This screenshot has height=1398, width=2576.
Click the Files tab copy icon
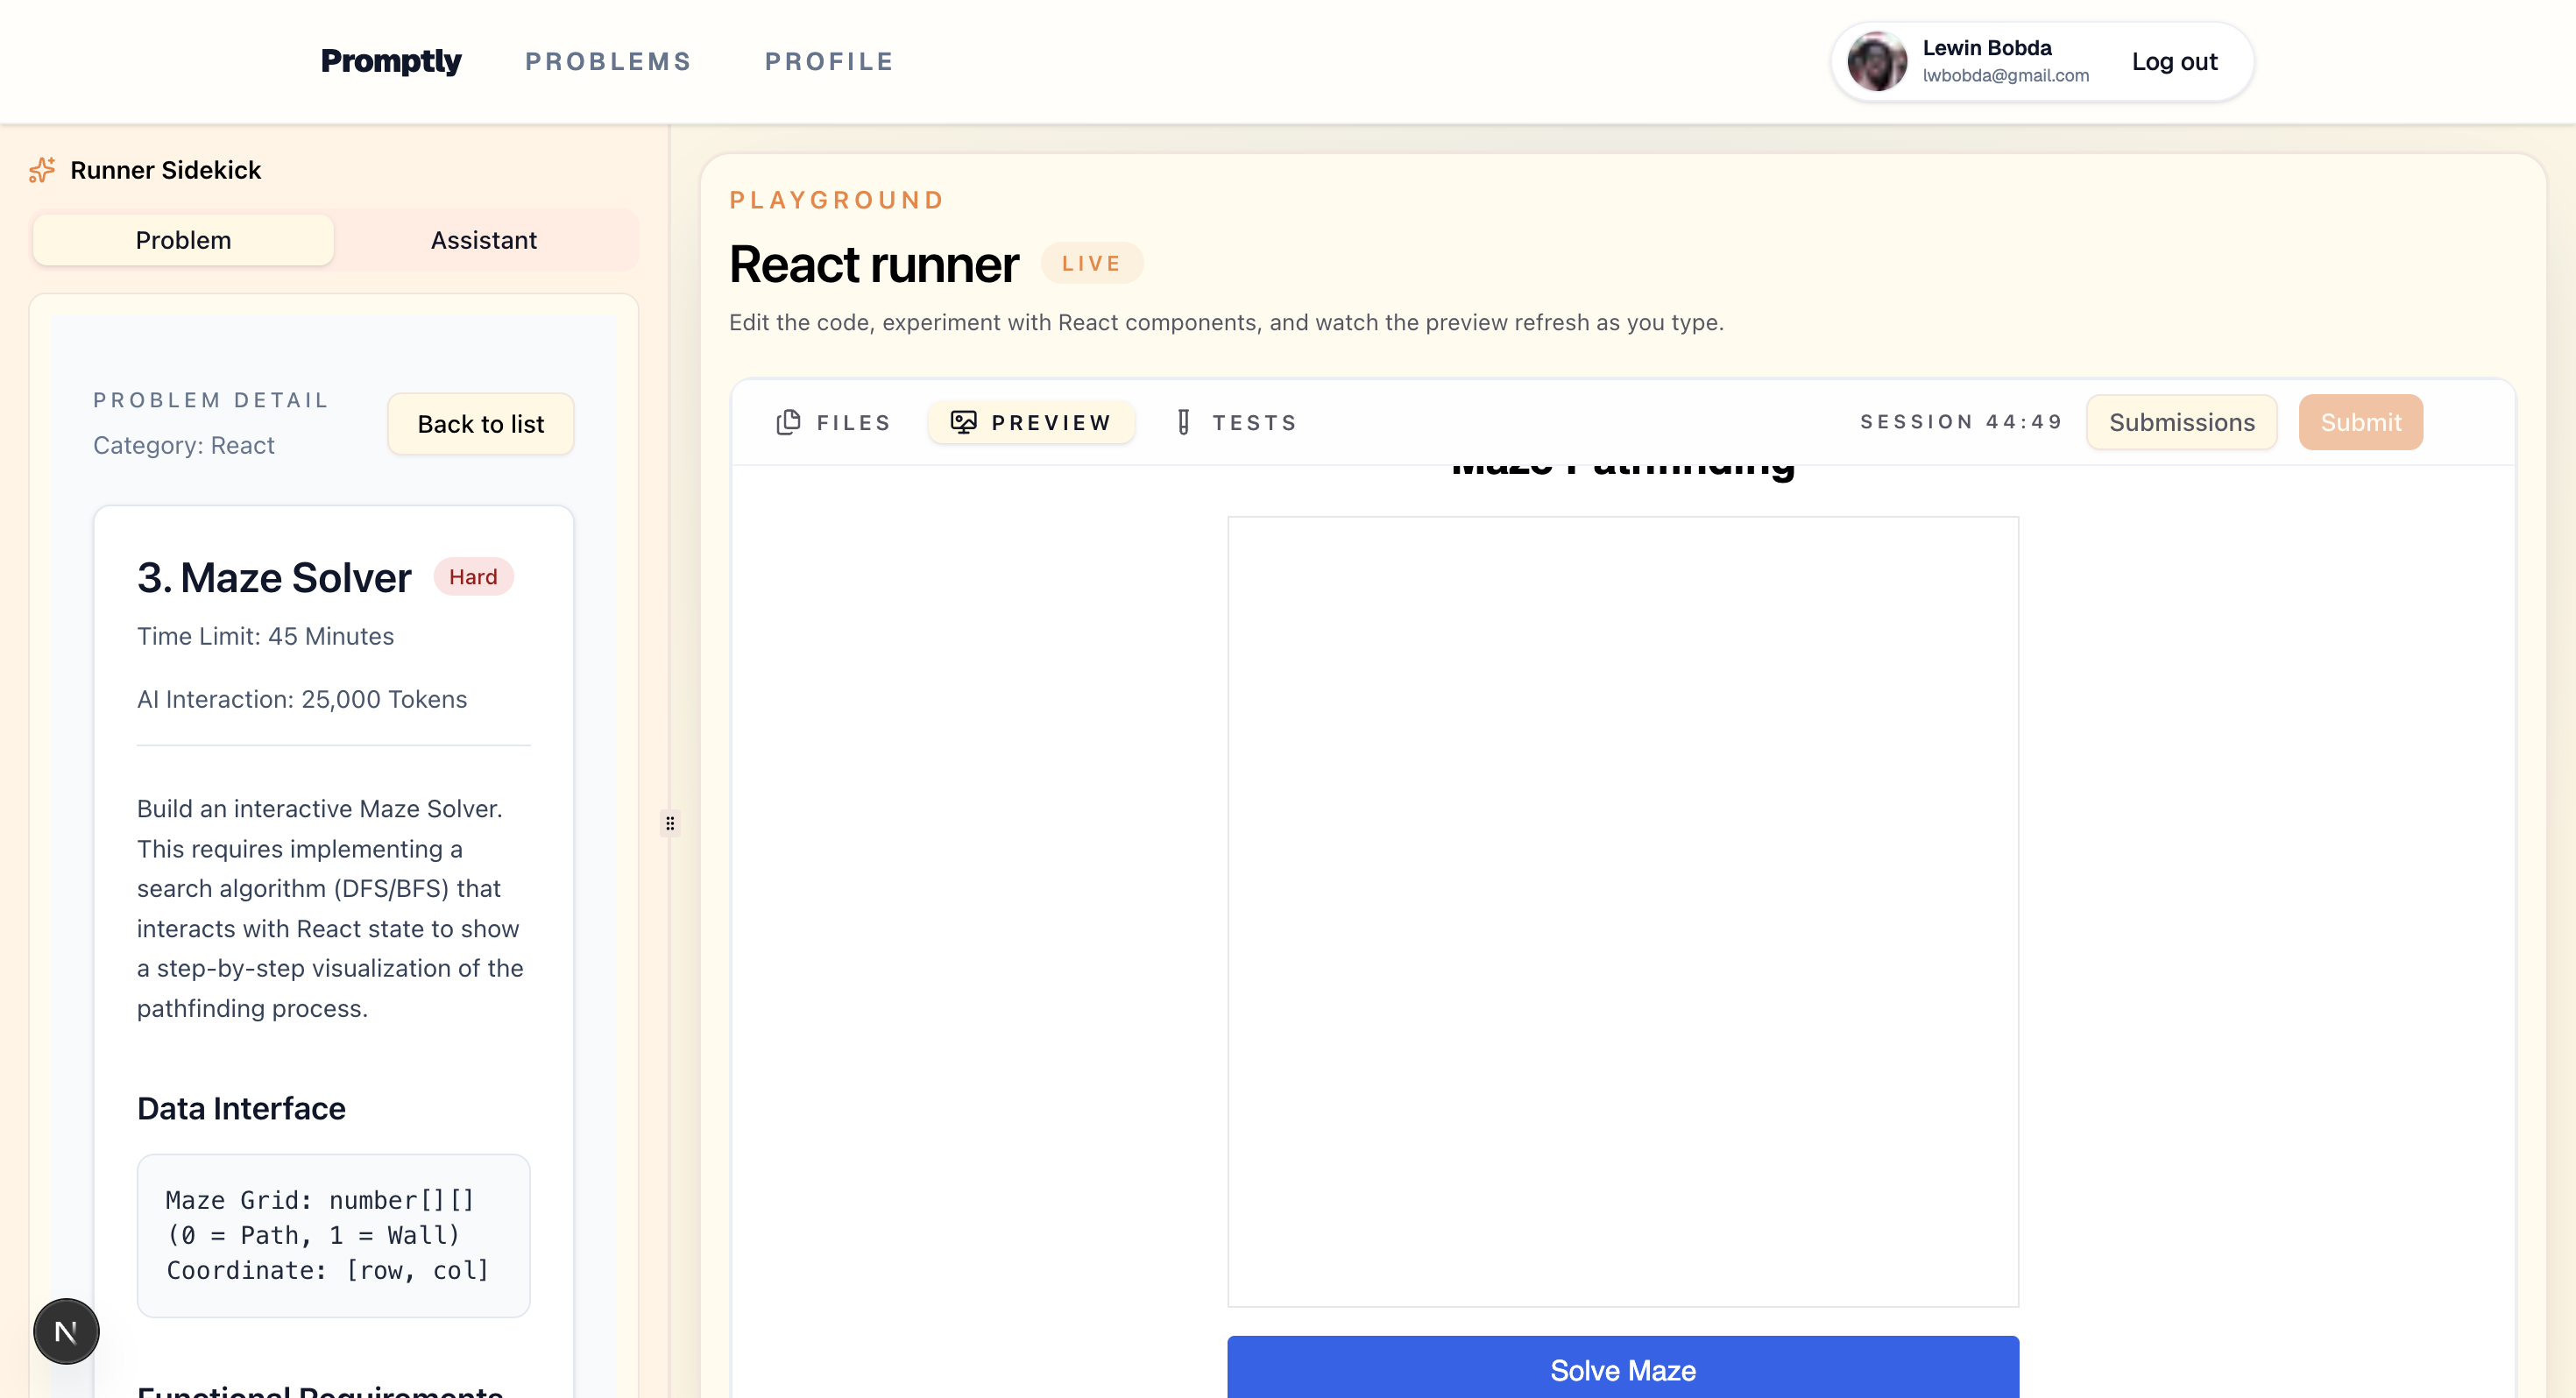(x=788, y=422)
